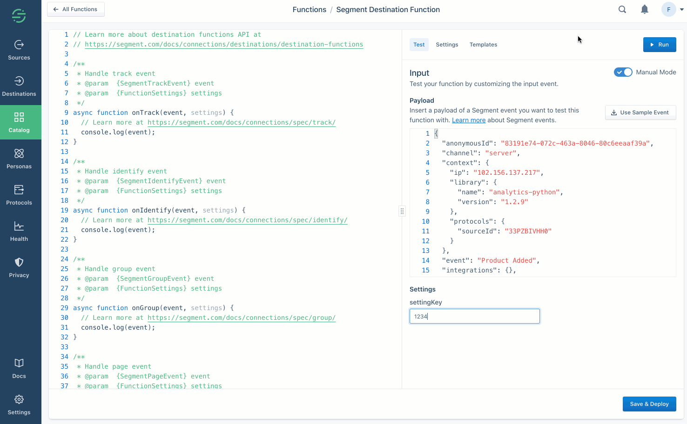The image size is (687, 424).
Task: Navigate to Destinations in the sidebar
Action: point(19,86)
